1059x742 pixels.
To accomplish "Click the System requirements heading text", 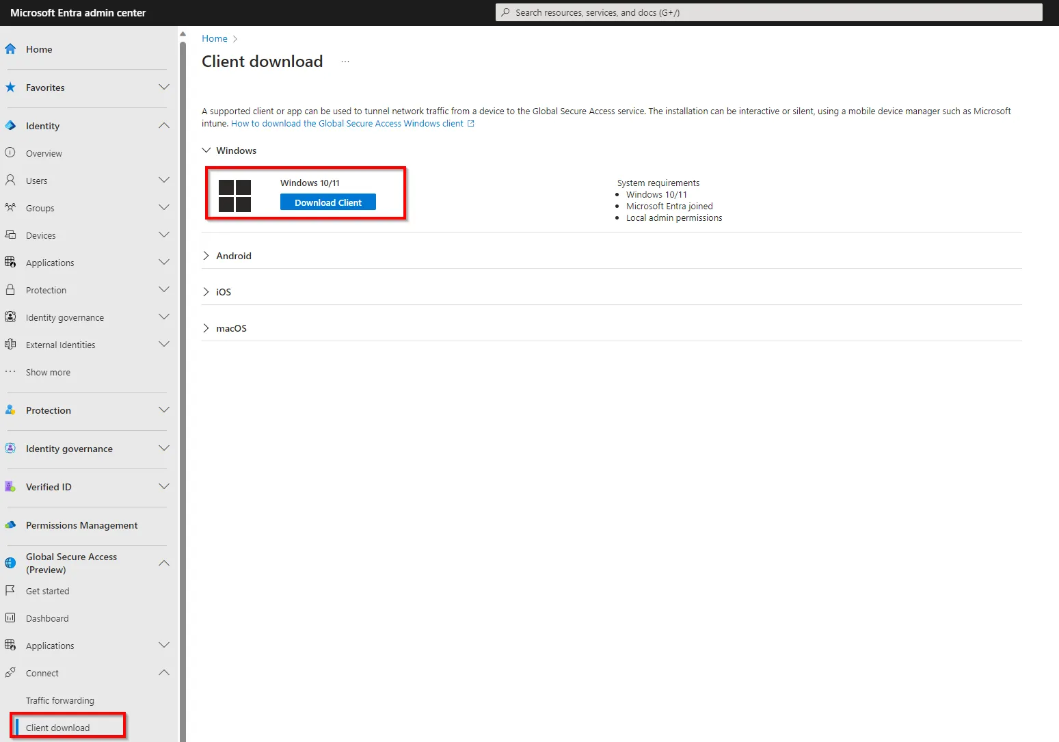I will 658,183.
